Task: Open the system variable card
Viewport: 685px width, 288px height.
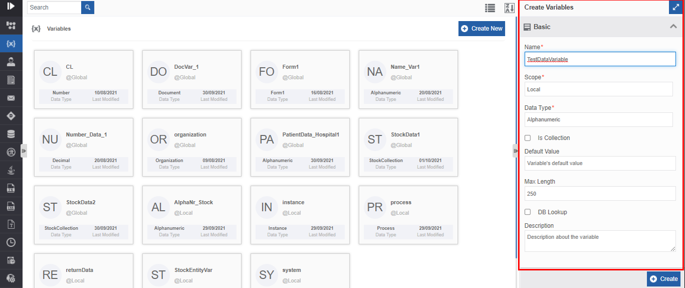Action: point(300,270)
